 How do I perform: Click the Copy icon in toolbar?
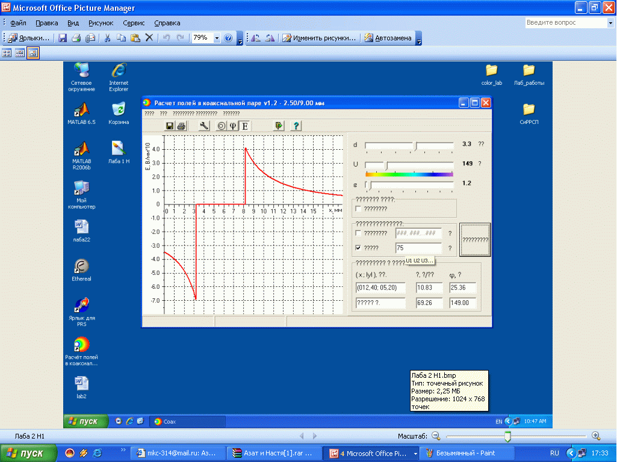(121, 38)
